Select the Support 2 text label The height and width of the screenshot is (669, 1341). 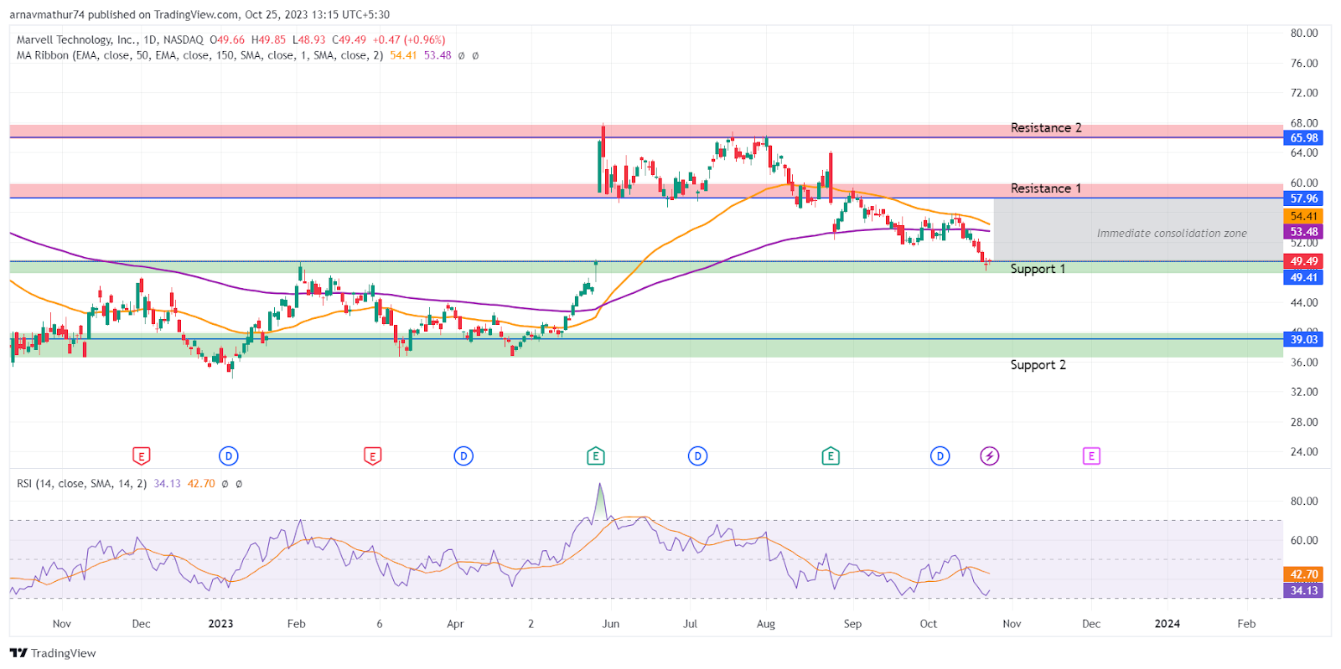pyautogui.click(x=1038, y=365)
